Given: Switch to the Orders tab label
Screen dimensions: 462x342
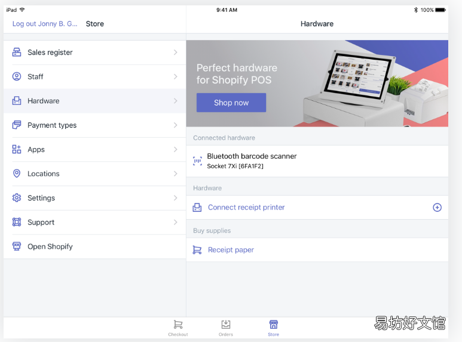Looking at the screenshot, I should point(226,334).
